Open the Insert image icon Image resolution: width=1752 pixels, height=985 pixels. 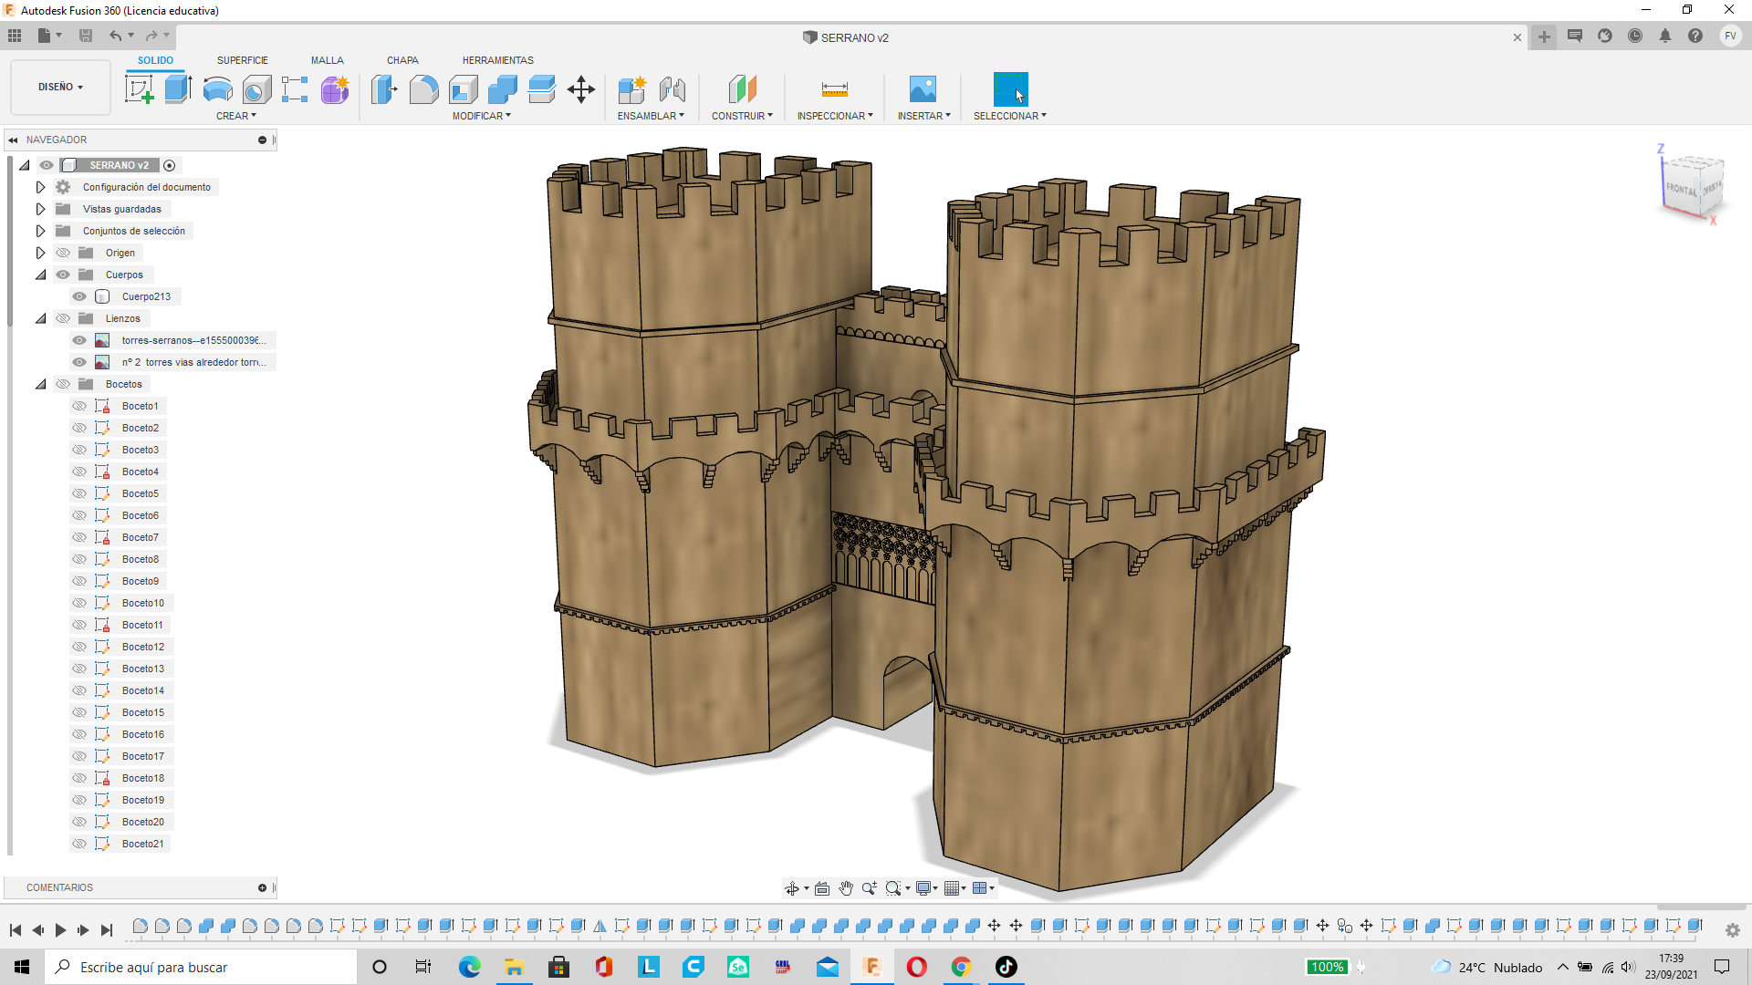tap(923, 89)
